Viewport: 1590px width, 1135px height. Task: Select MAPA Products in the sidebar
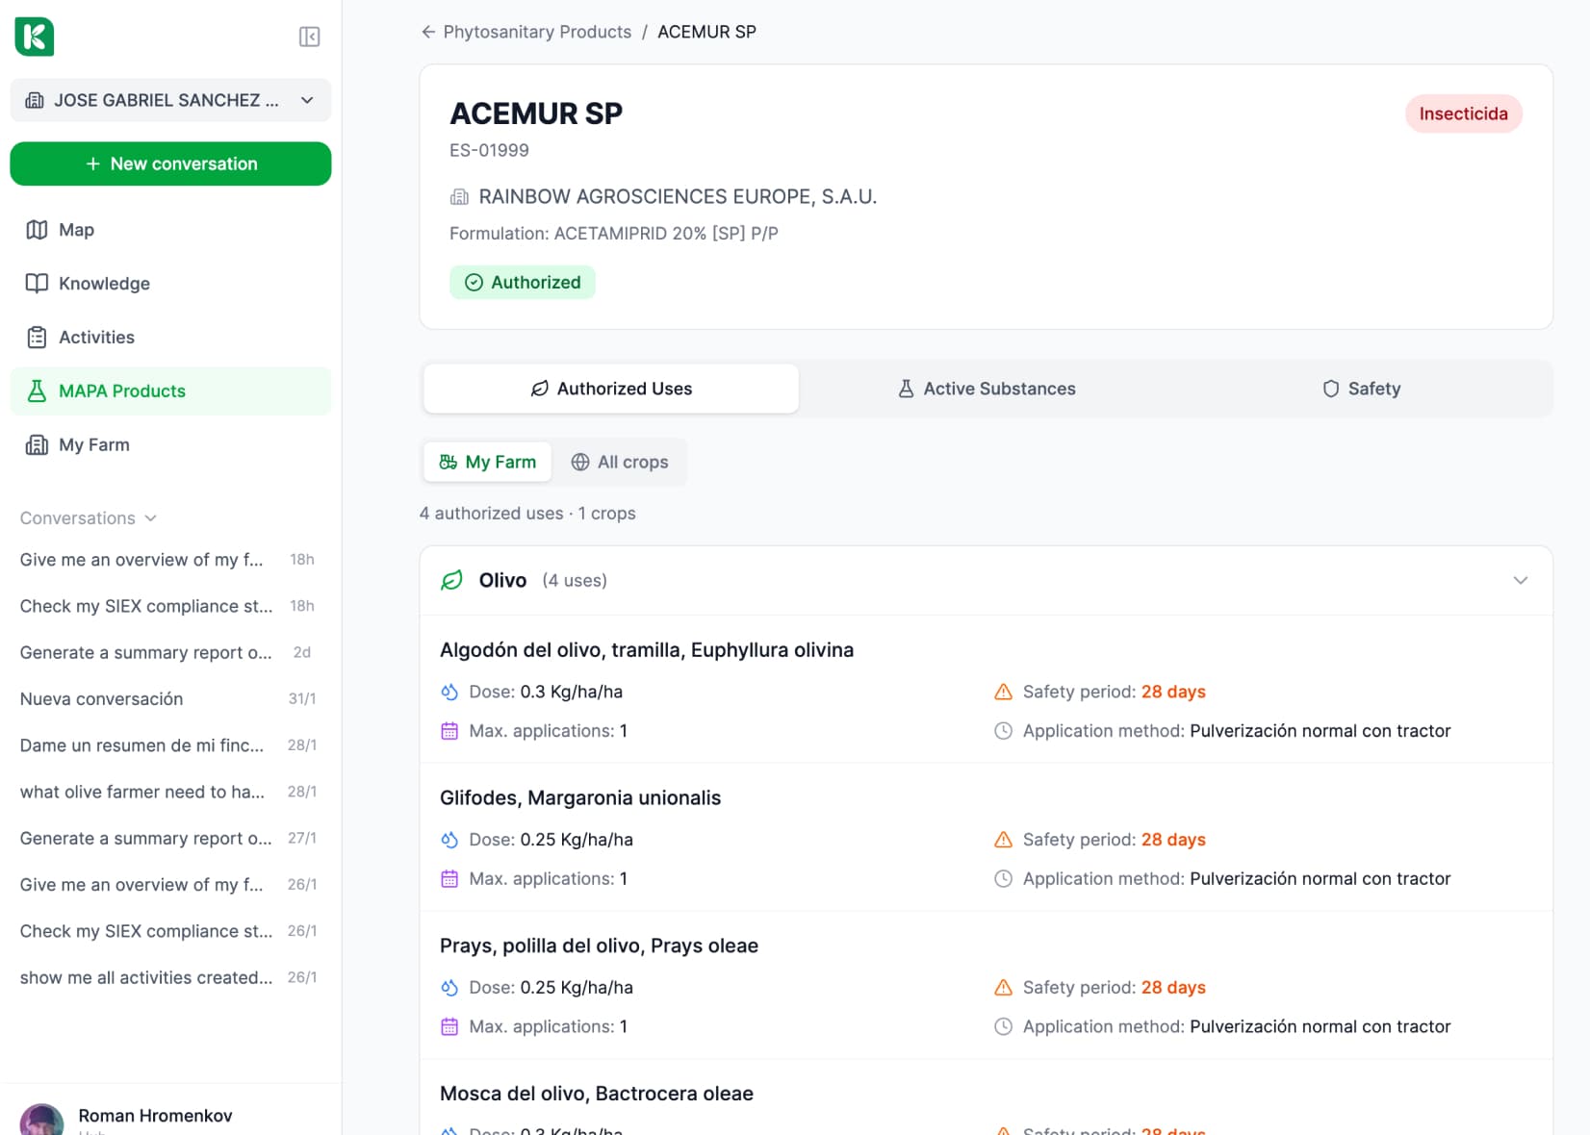click(122, 391)
